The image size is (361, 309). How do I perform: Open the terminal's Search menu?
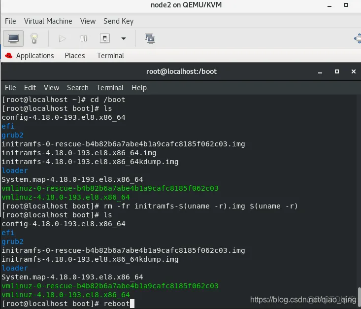pyautogui.click(x=78, y=88)
